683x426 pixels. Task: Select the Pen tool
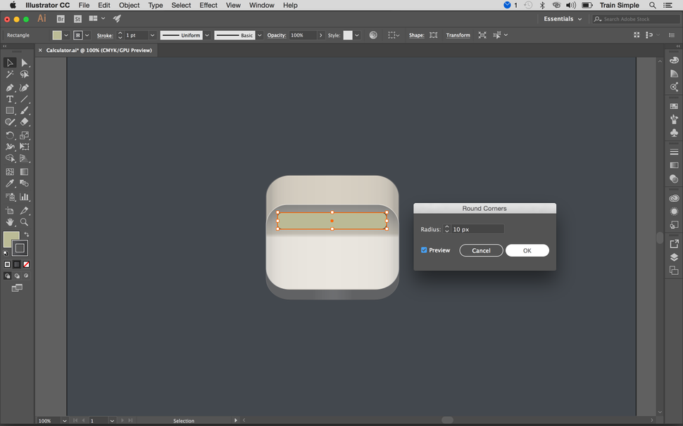(x=10, y=87)
